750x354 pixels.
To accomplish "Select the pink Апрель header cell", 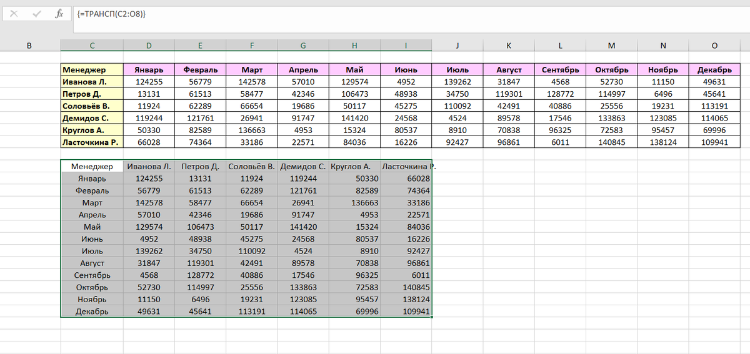I will (x=303, y=70).
